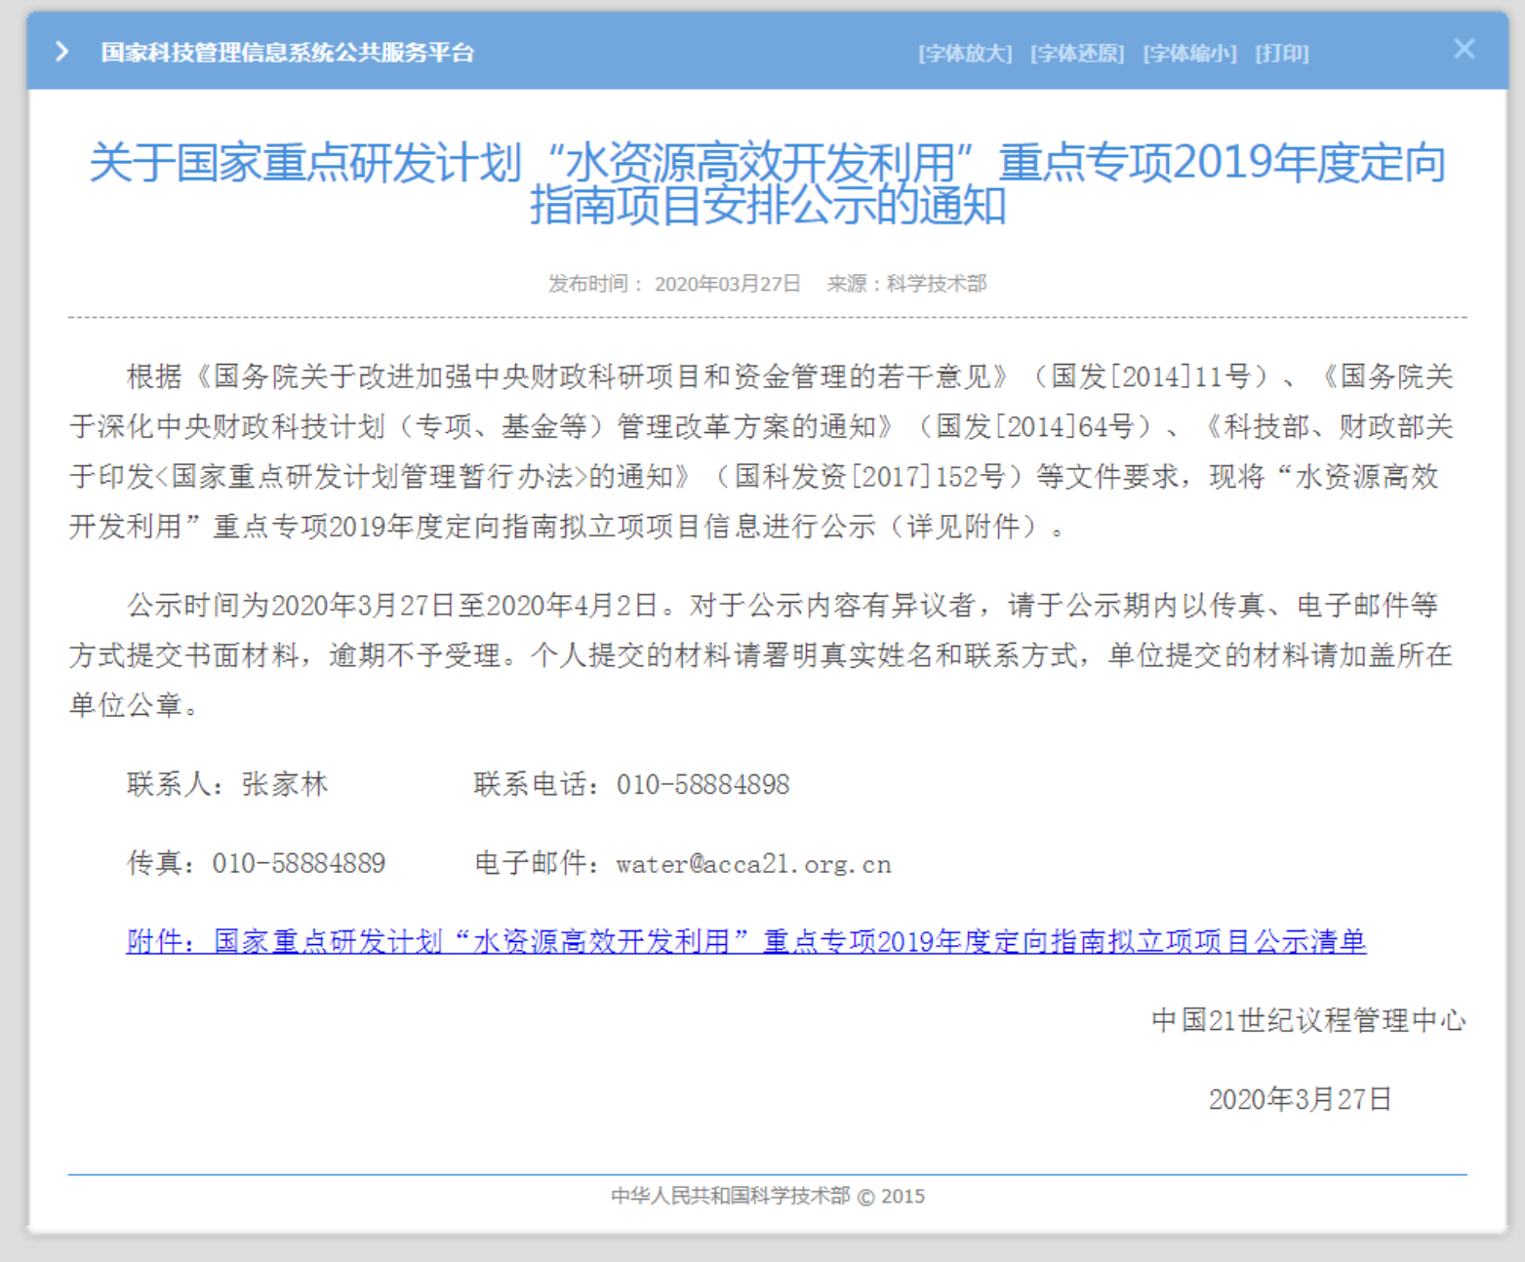
Task: Close the notice dialog with the X
Action: tap(1464, 49)
